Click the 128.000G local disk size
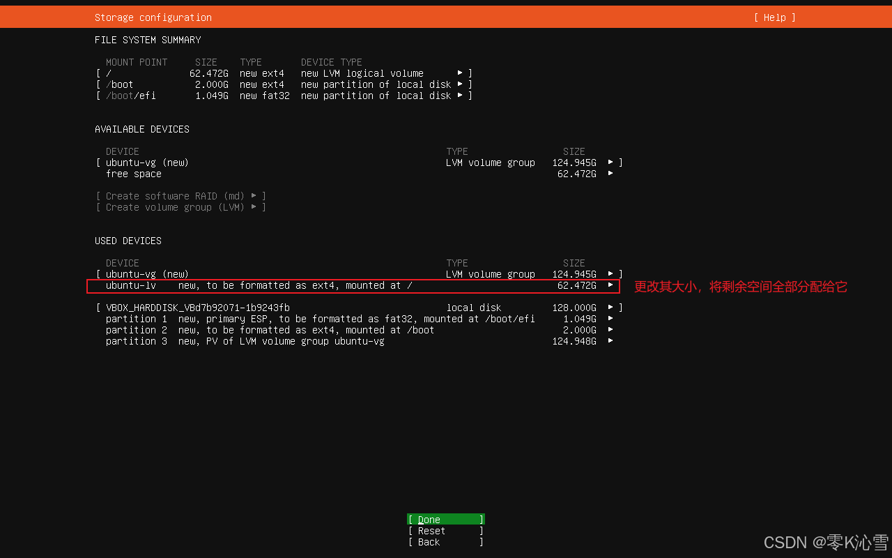 click(x=574, y=308)
